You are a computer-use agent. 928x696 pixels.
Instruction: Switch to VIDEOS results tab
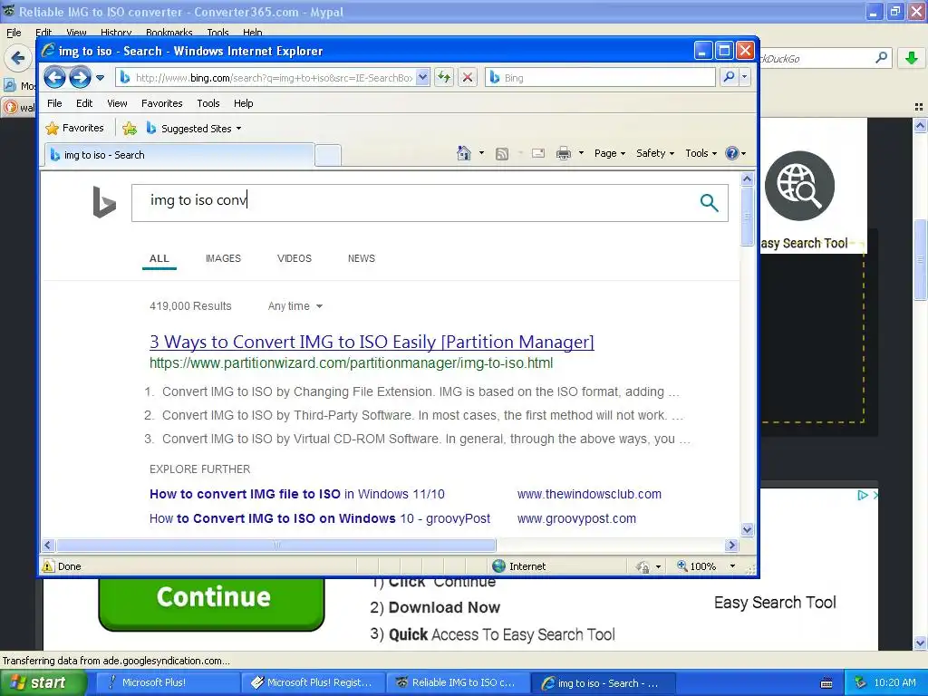(x=295, y=258)
